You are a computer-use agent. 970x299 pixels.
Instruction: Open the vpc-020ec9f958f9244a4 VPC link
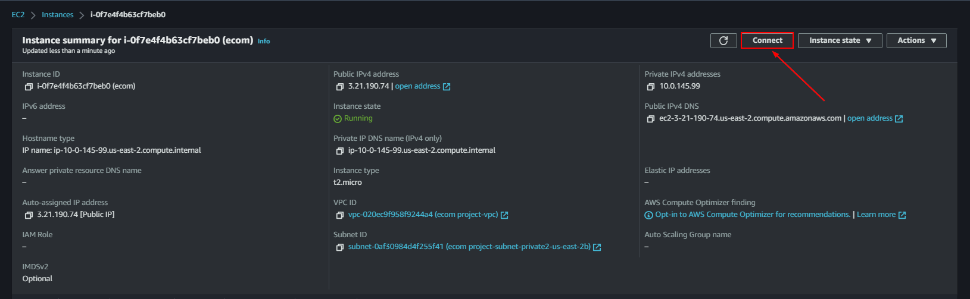click(x=423, y=215)
